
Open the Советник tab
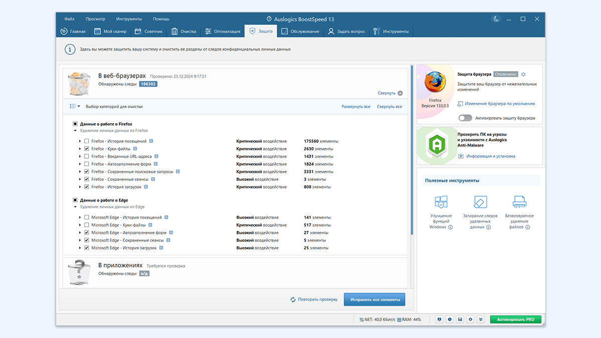point(149,32)
